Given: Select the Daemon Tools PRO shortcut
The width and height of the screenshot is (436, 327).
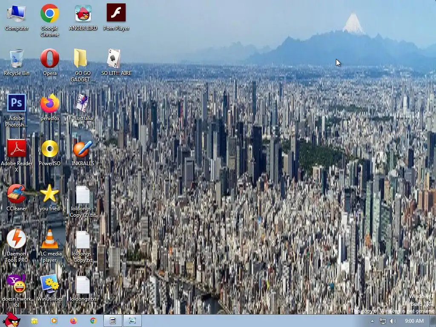Looking at the screenshot, I should tap(17, 246).
